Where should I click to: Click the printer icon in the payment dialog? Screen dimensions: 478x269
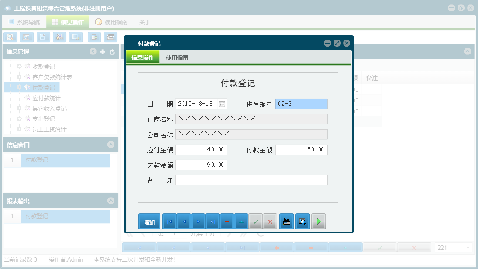point(287,221)
